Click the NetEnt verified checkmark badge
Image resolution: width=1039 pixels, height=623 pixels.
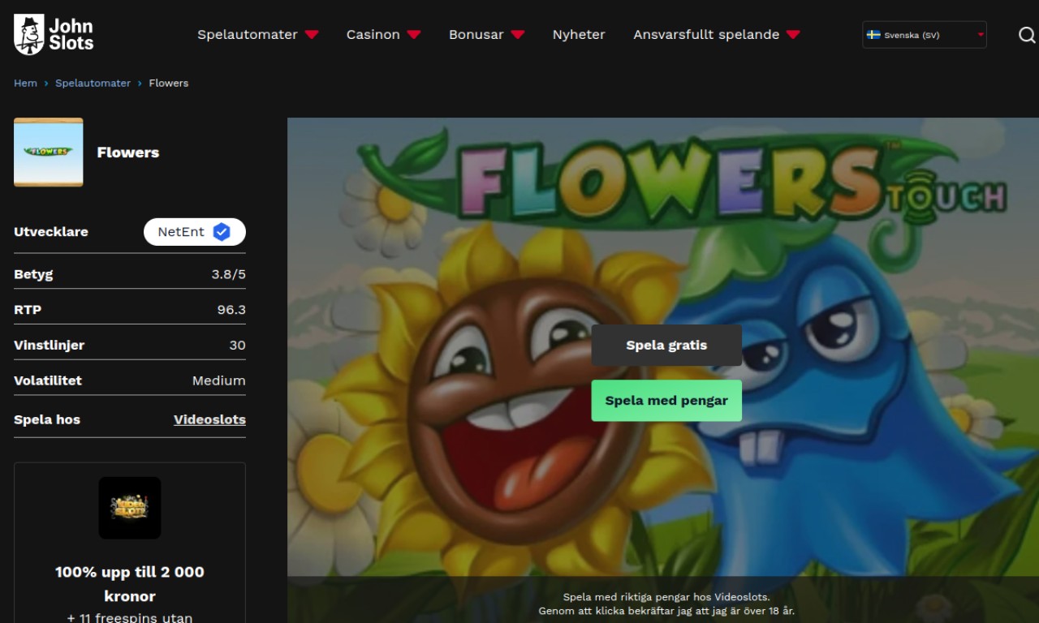point(222,232)
